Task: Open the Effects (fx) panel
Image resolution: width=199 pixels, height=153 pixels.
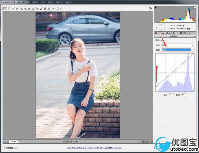Action: click(178, 33)
